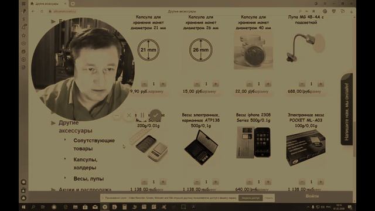Image resolution: width=375 pixels, height=211 pixels.
Task: Click the Войти login button
Action: [312, 196]
